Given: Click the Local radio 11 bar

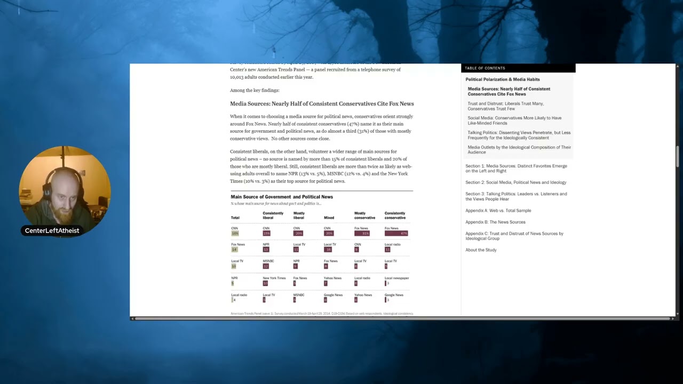Looking at the screenshot, I should click(x=387, y=250).
